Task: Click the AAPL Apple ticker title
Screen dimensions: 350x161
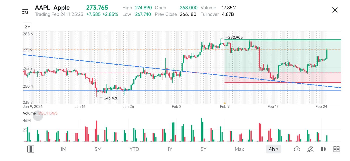Action: coord(52,8)
